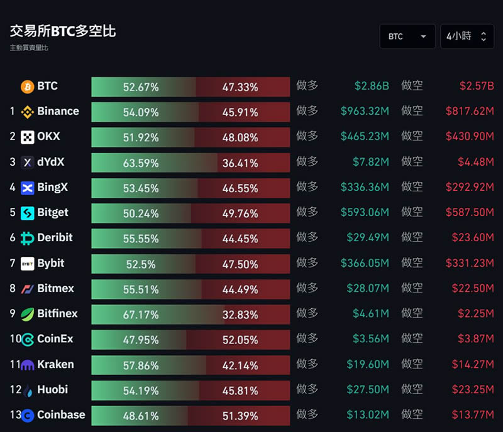Click the Huobi exchange name
Screen dimensions: 503x432
(x=53, y=389)
